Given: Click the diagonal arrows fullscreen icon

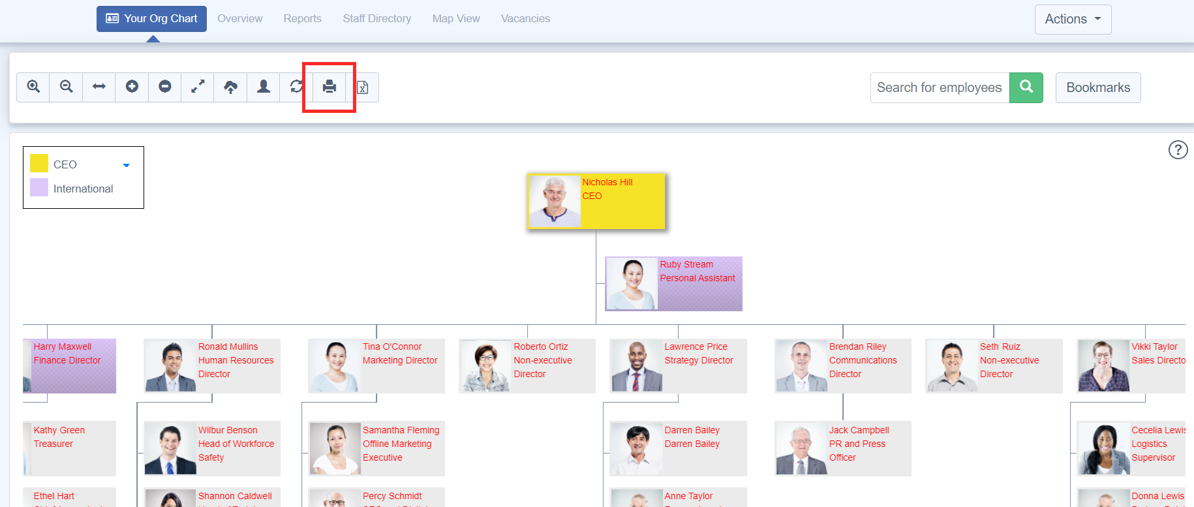Looking at the screenshot, I should tap(198, 87).
